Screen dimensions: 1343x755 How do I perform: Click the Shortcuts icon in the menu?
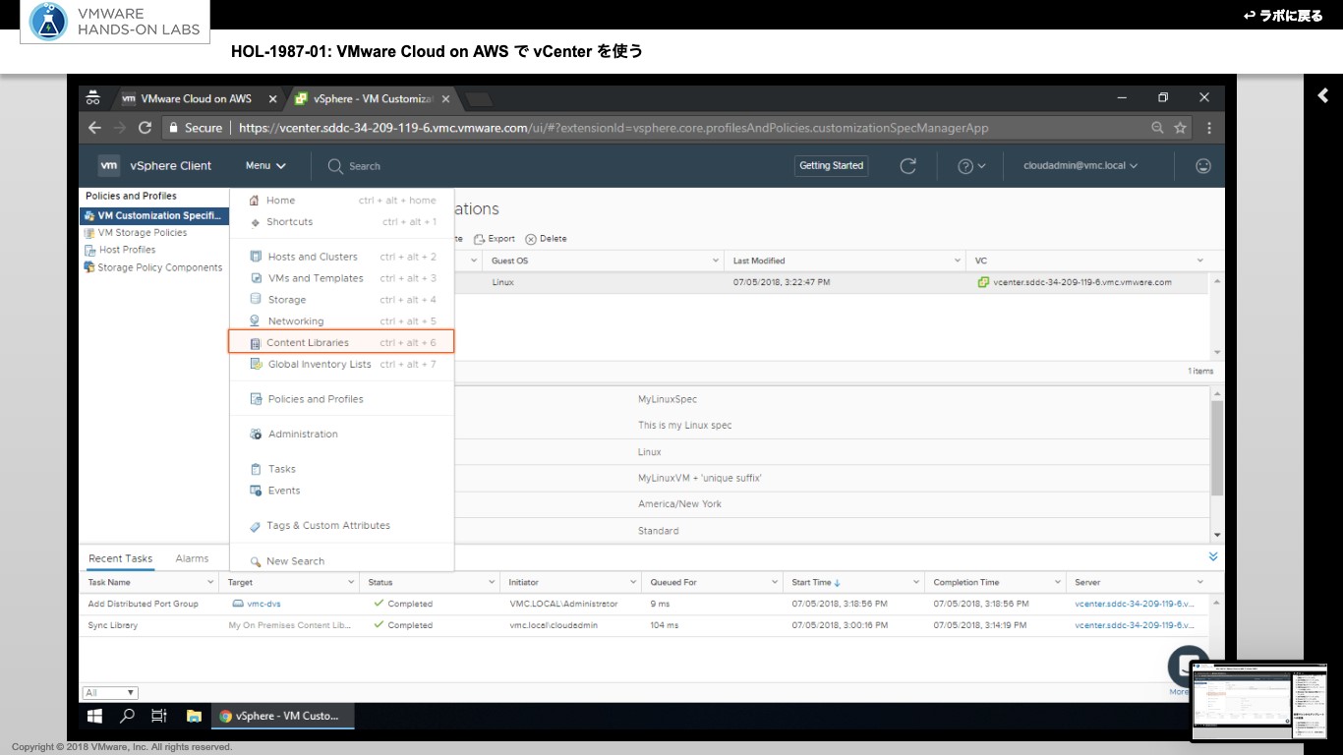256,222
